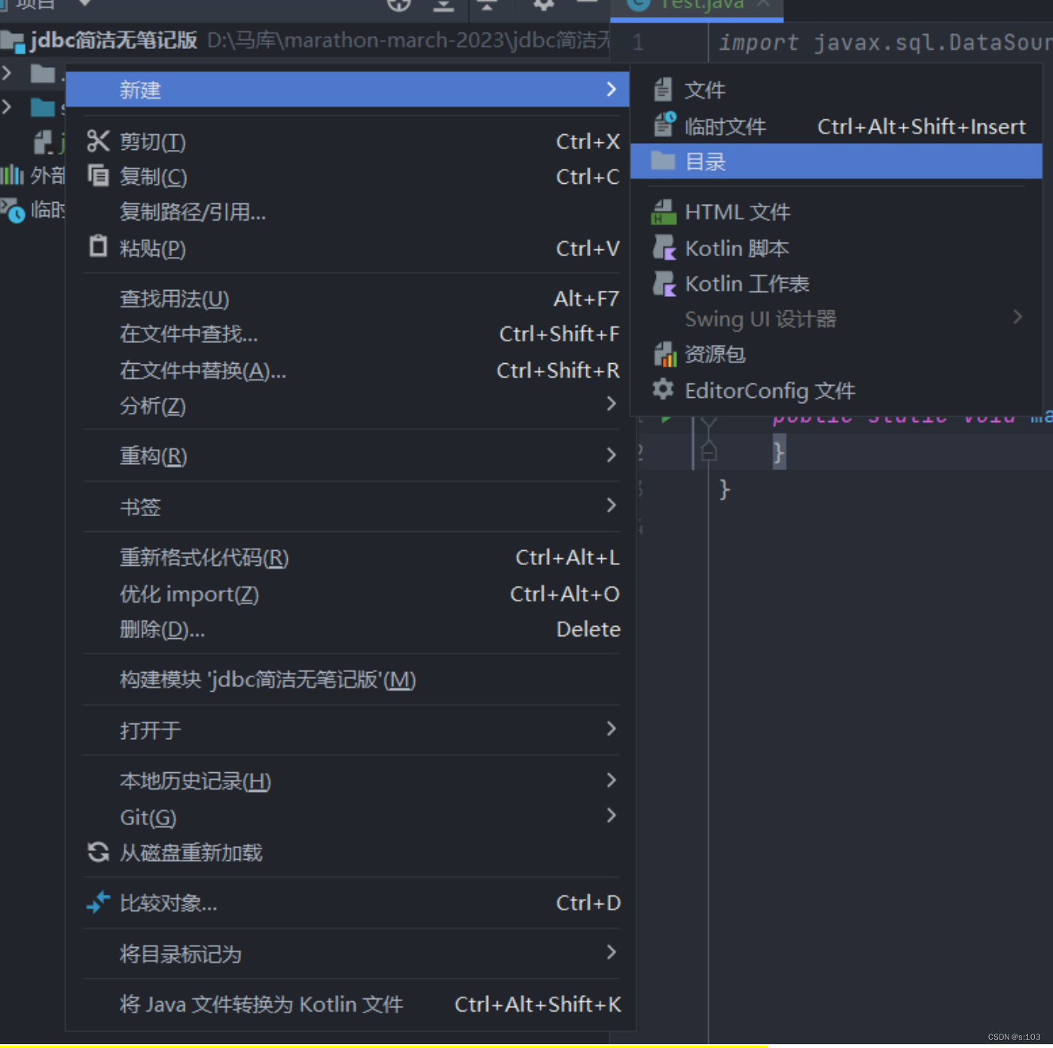Click the arrow on the 书签 row
This screenshot has width=1053, height=1048.
(x=611, y=505)
